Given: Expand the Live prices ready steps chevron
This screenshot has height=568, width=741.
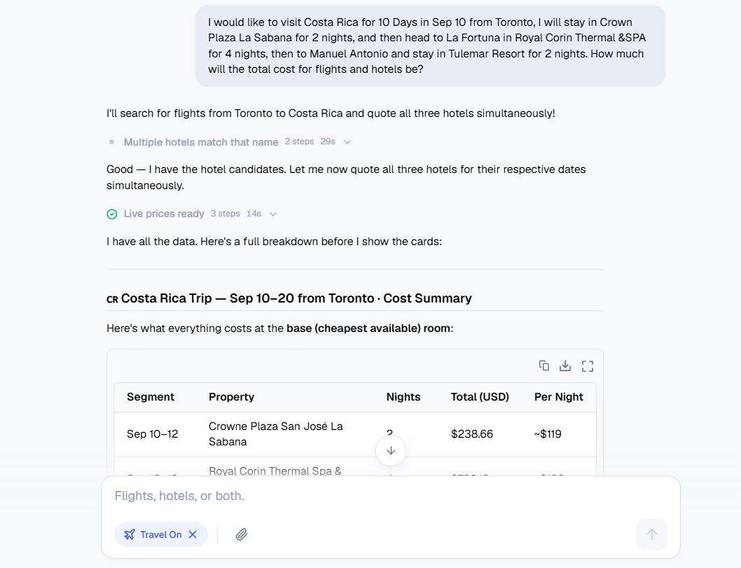Looking at the screenshot, I should coord(273,214).
